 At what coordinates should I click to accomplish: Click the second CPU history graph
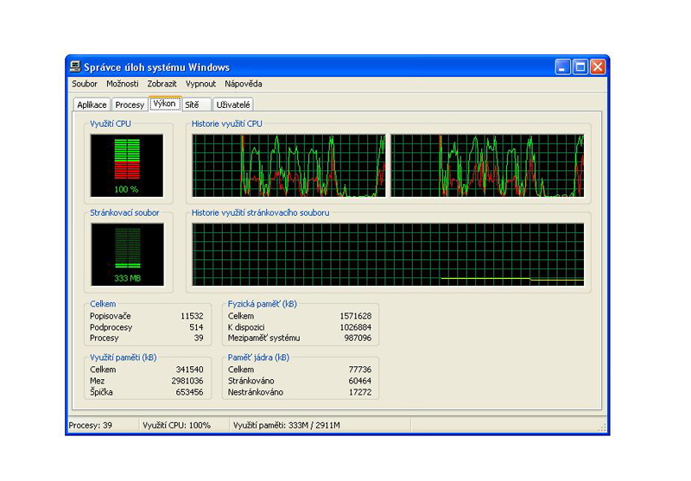(x=487, y=166)
